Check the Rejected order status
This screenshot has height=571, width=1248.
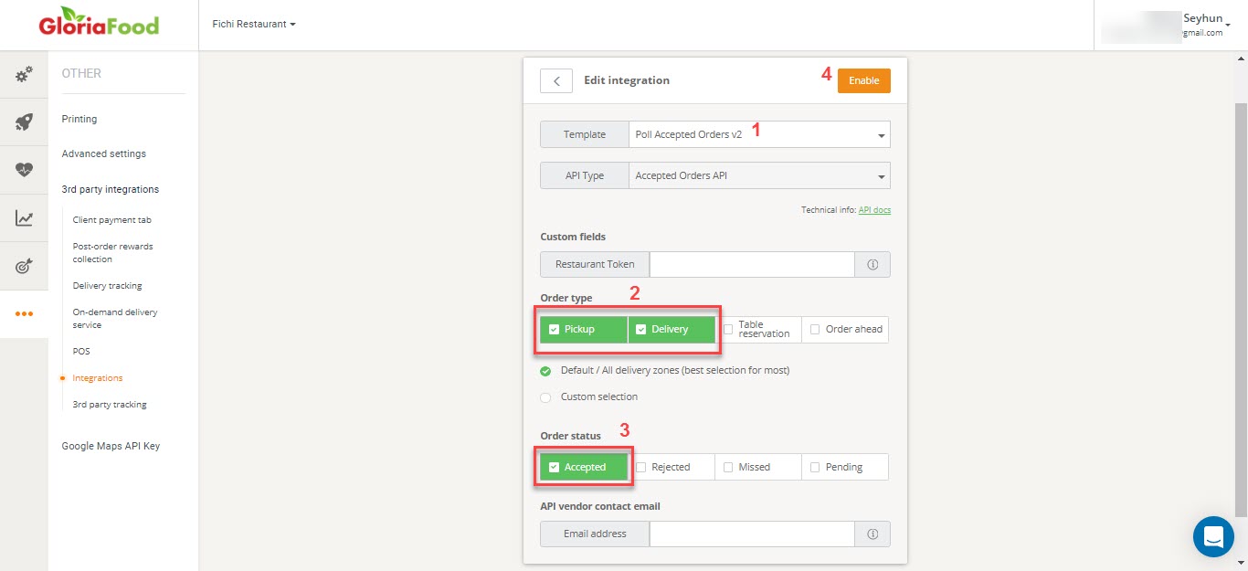point(640,466)
